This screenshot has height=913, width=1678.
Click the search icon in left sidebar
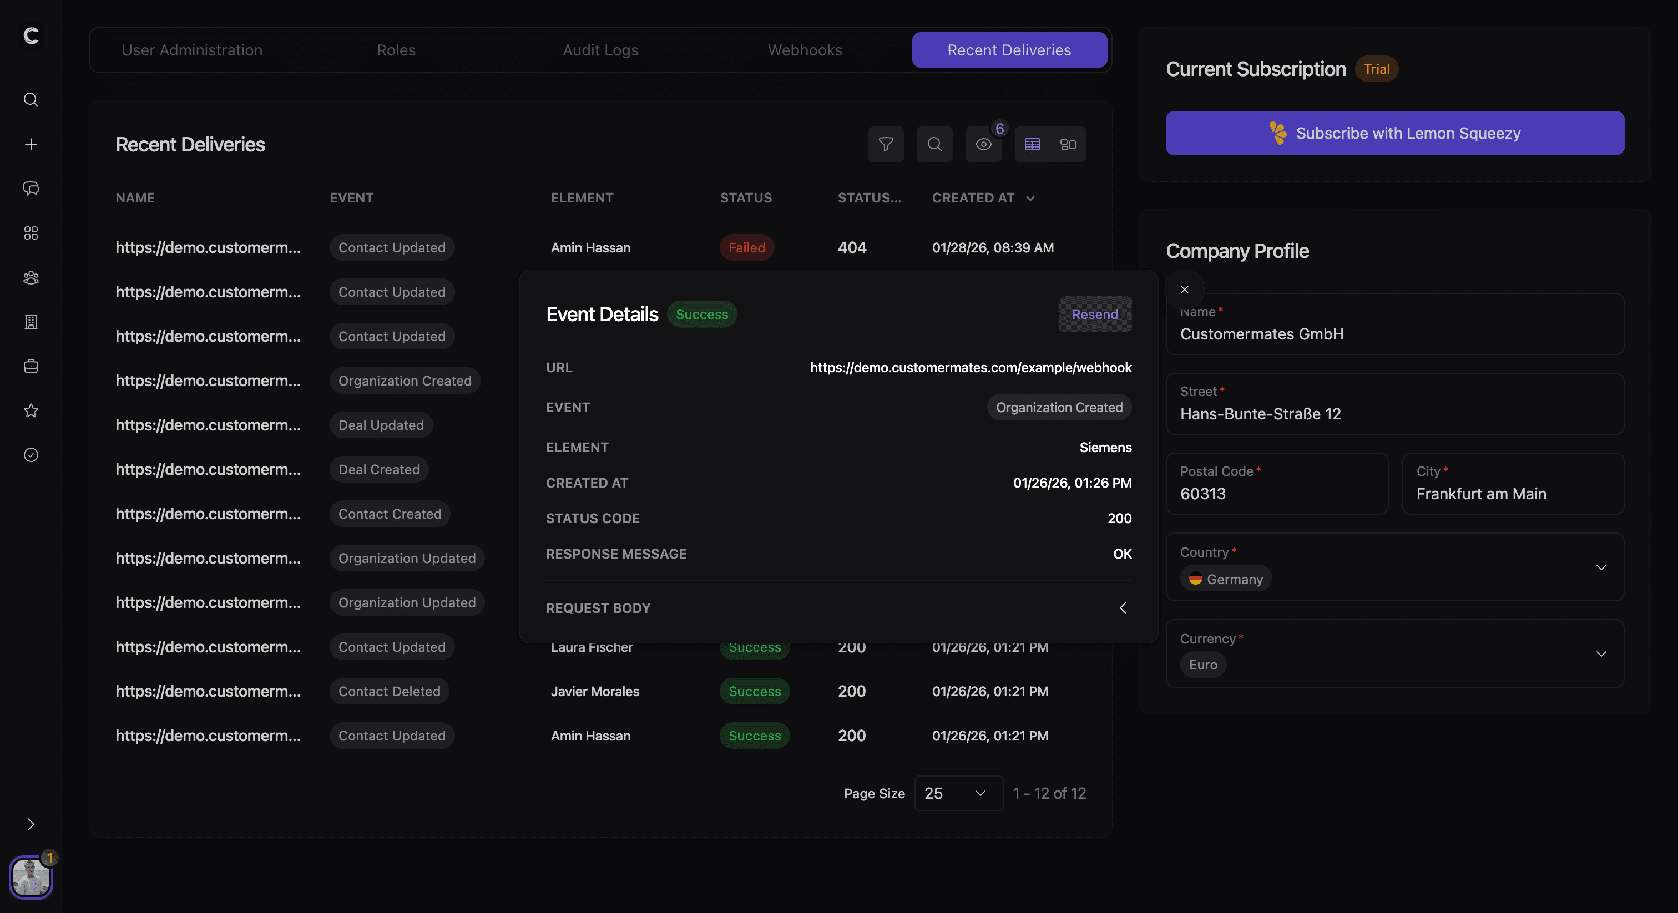(31, 100)
